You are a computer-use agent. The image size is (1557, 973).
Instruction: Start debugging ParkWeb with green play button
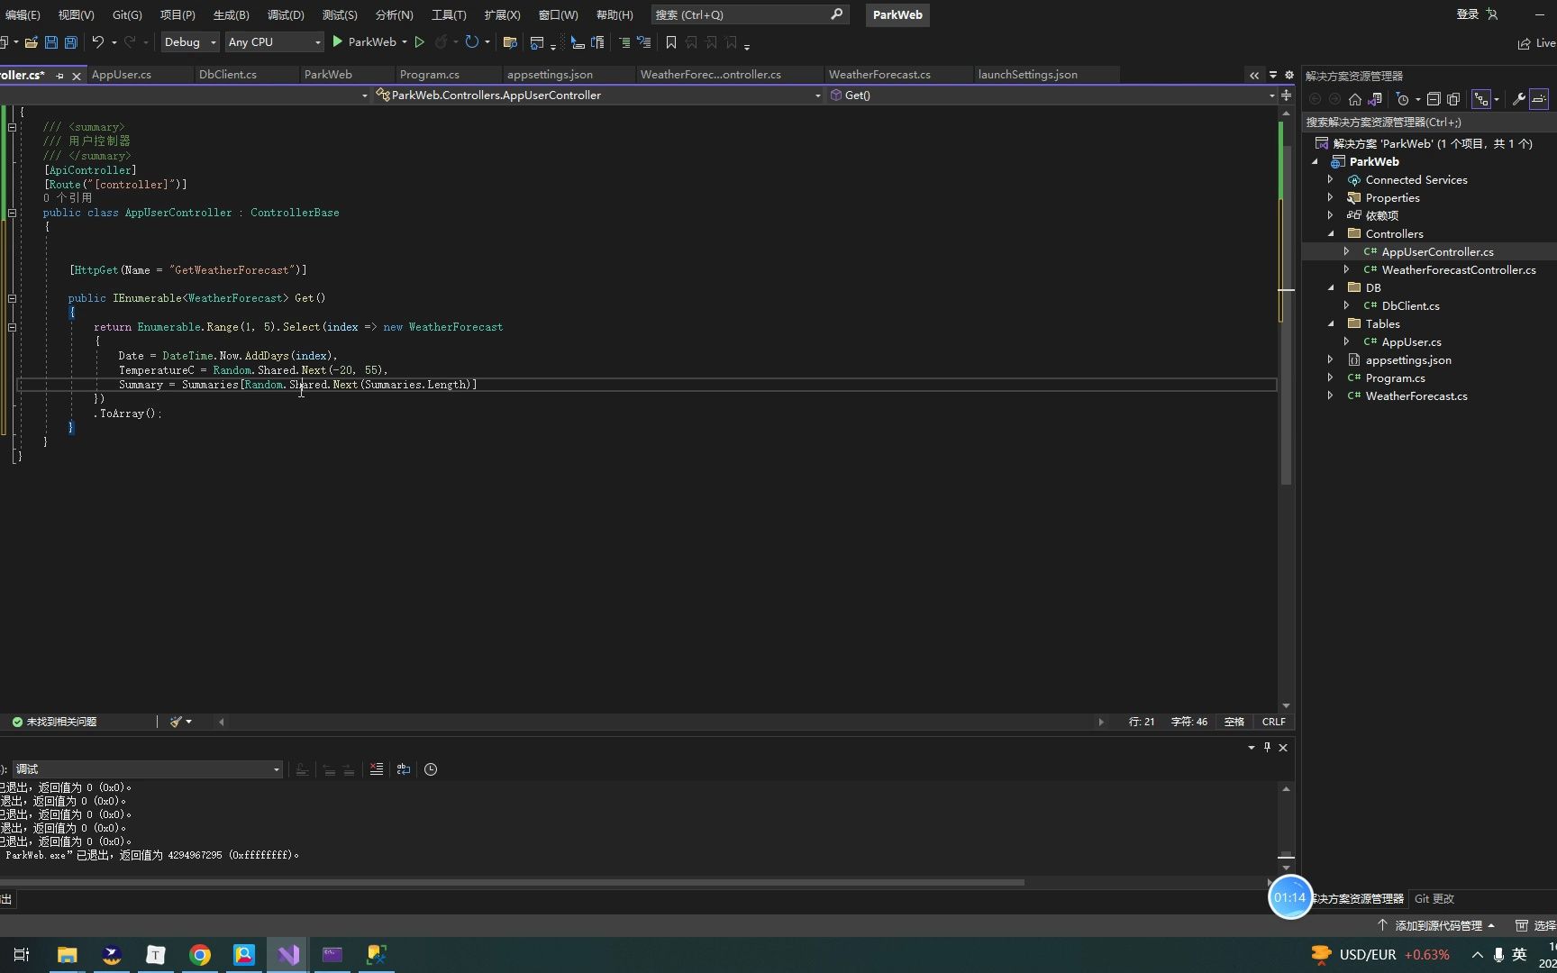point(338,41)
